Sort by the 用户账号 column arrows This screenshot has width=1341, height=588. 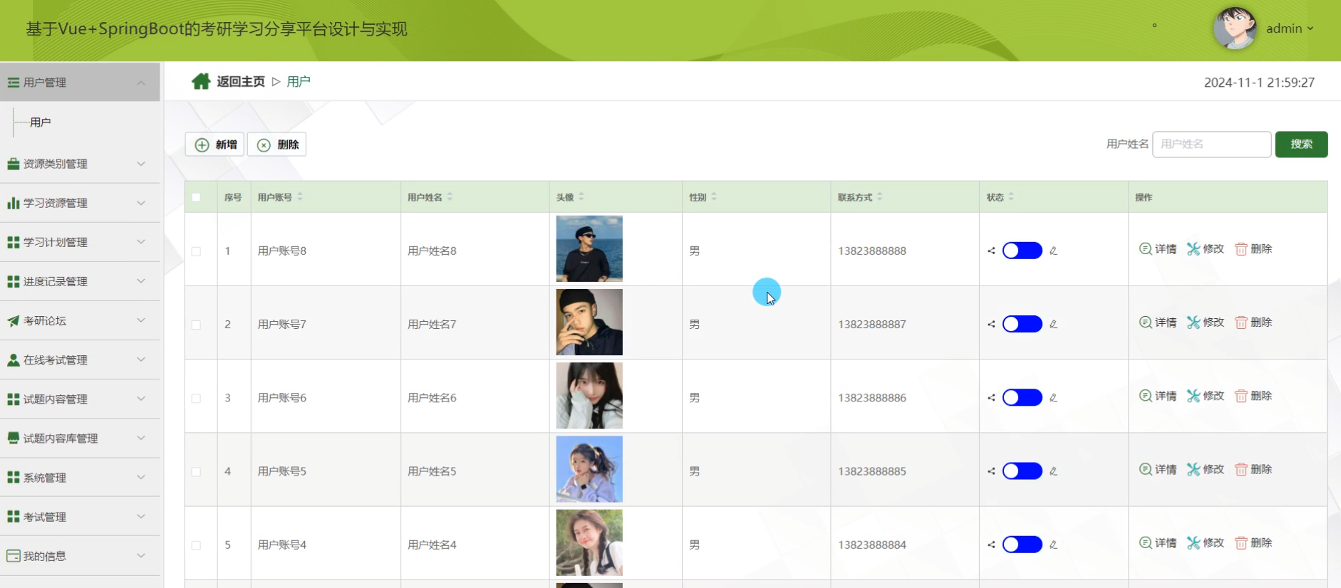(300, 196)
